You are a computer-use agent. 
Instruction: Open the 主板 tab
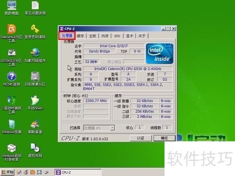click(93, 36)
